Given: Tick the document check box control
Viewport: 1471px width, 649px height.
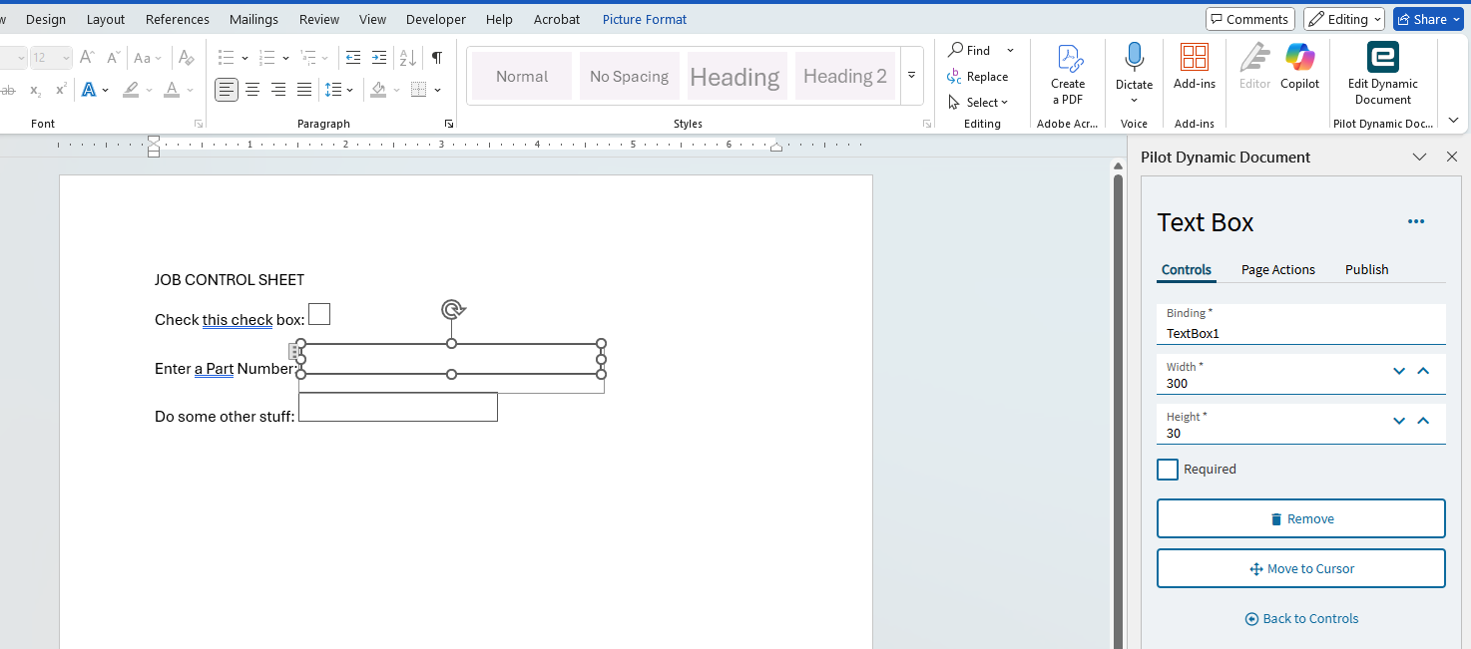Looking at the screenshot, I should pos(319,314).
